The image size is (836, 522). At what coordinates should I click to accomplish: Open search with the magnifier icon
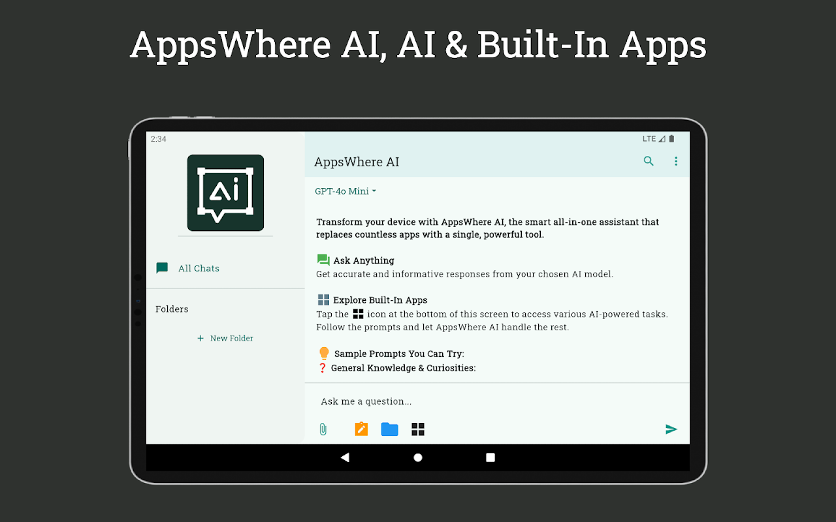(649, 161)
